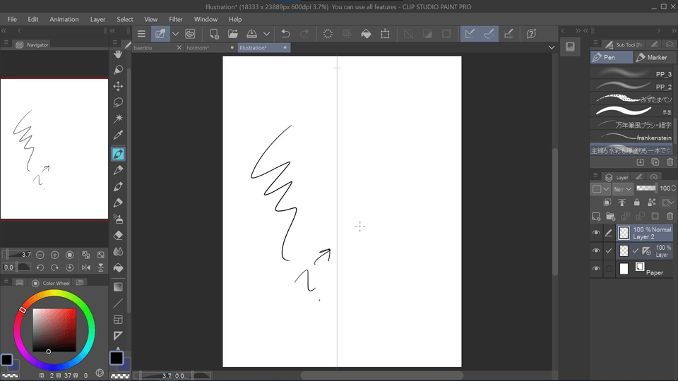Flip navigator view horizontally
Screen dimensions: 678x381
tap(86, 267)
